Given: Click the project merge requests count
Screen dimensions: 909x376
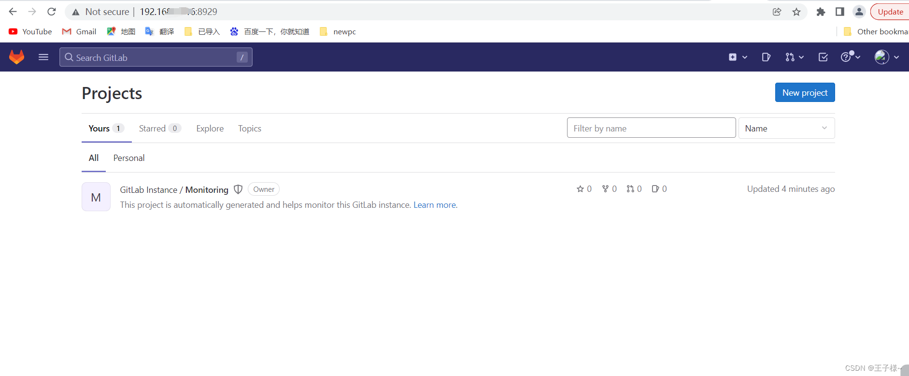Looking at the screenshot, I should 634,189.
